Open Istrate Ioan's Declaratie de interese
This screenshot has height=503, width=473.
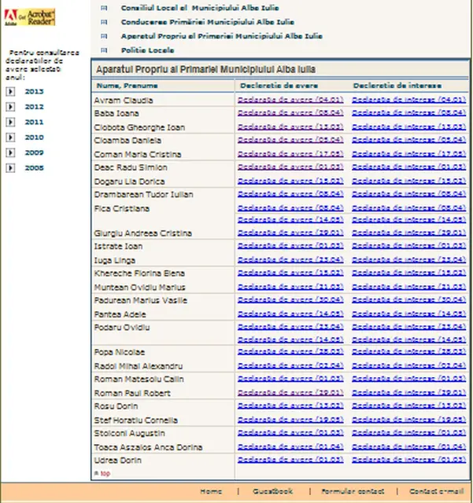[x=408, y=246]
